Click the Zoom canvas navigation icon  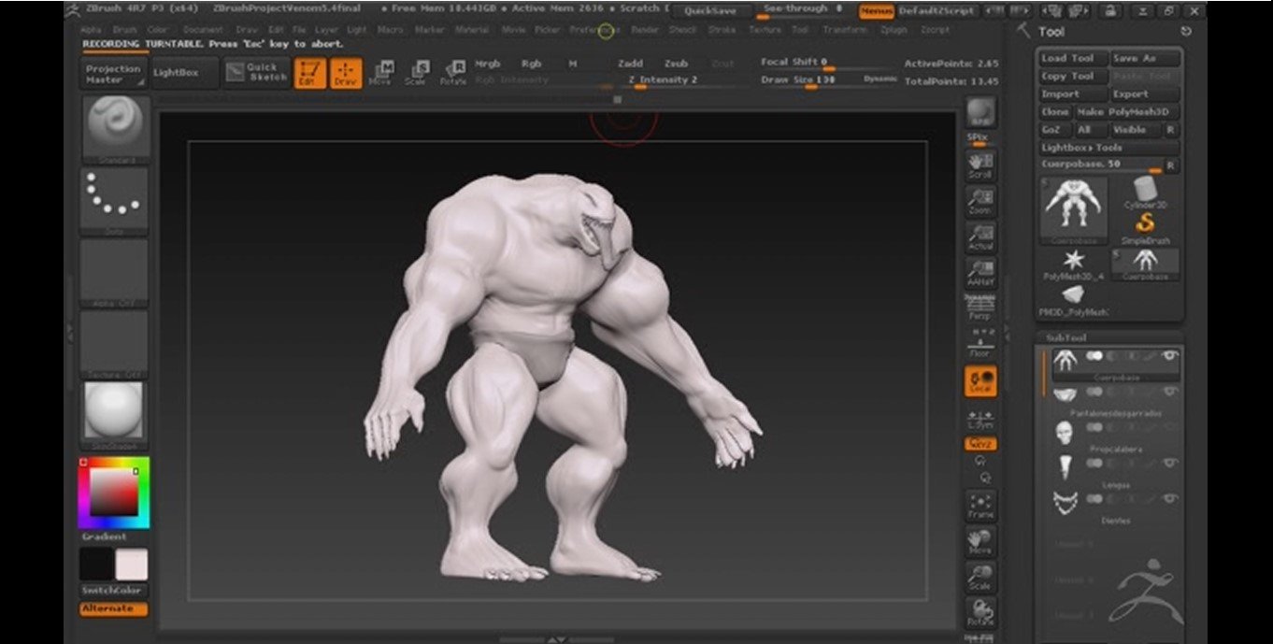(x=980, y=201)
